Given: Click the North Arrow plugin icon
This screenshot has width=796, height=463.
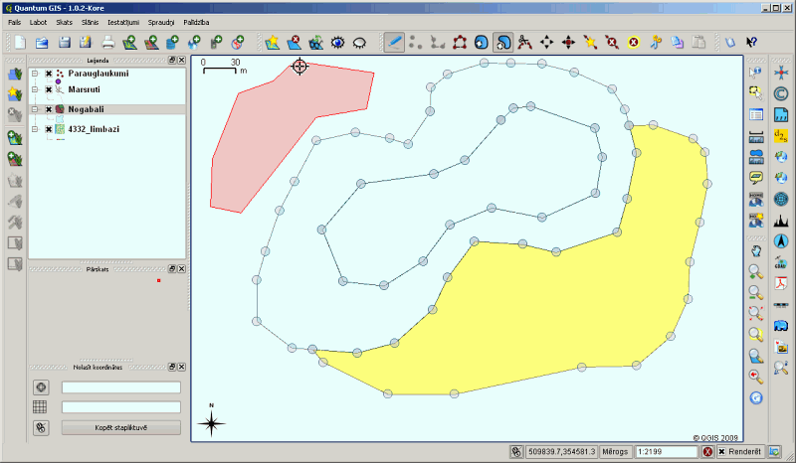Looking at the screenshot, I should tap(781, 240).
